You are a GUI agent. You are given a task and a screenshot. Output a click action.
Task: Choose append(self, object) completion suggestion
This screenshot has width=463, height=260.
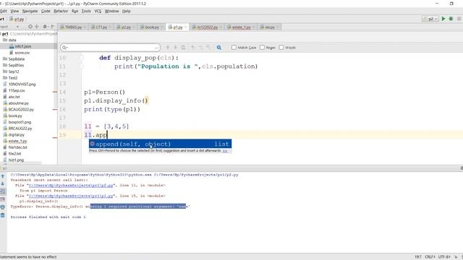pos(160,144)
